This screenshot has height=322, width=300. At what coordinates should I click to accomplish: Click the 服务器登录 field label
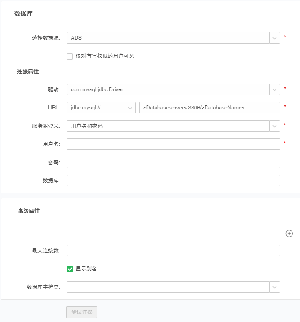coord(46,126)
